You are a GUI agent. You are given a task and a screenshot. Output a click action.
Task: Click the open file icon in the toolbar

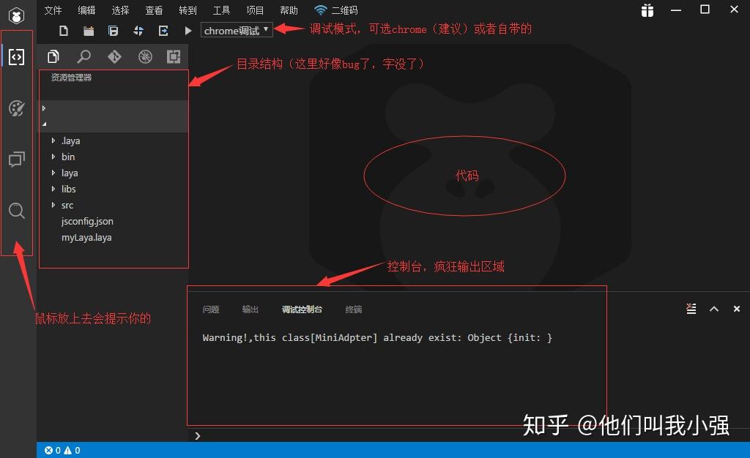pyautogui.click(x=88, y=31)
